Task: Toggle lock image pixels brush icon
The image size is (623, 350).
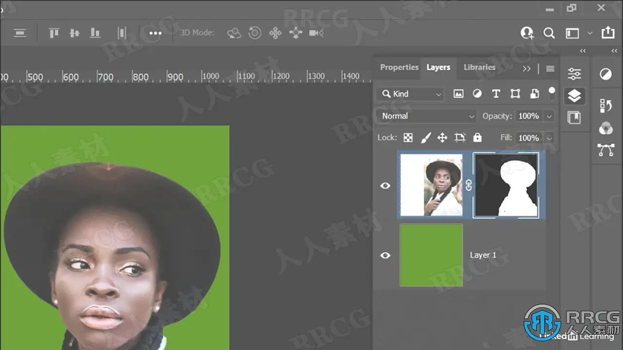Action: [x=425, y=138]
